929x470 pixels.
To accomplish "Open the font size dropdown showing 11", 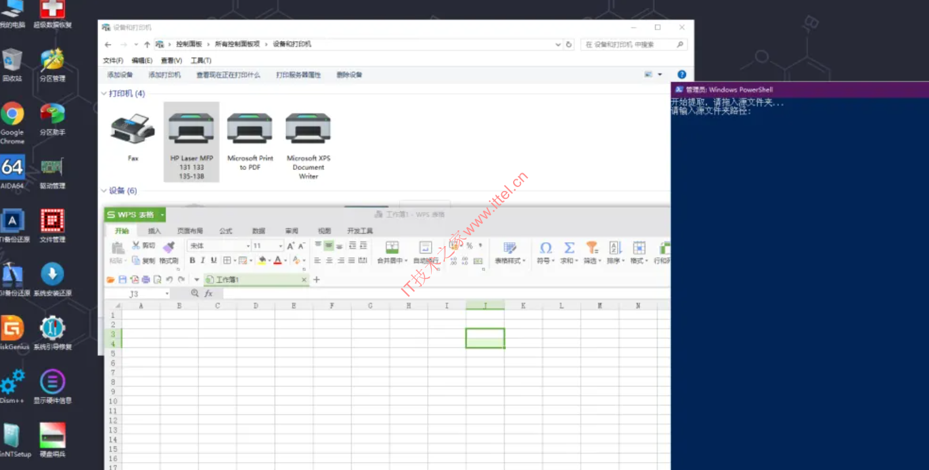I will click(x=280, y=246).
